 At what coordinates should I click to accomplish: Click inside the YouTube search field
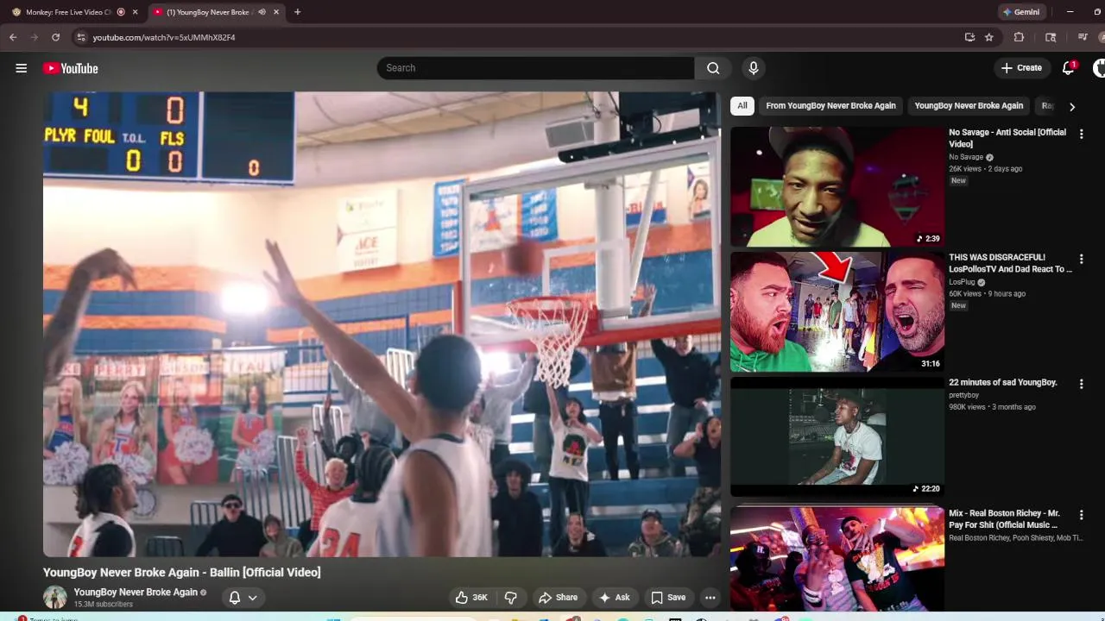[535, 68]
